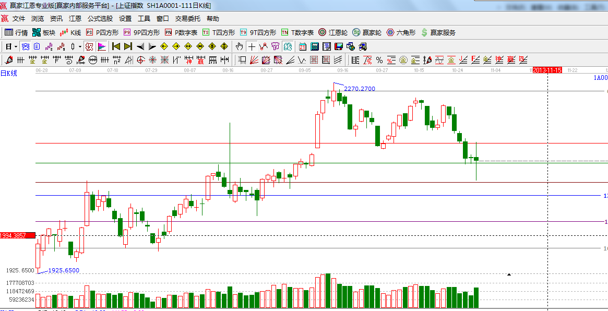608x311 pixels.
Task: Toggle the P四方形 square view
Action: (x=102, y=32)
